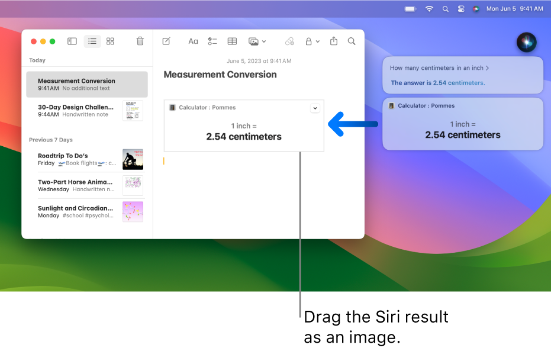Viewport: 551px width, 351px height.
Task: Create a new note with the compose icon
Action: coord(166,41)
